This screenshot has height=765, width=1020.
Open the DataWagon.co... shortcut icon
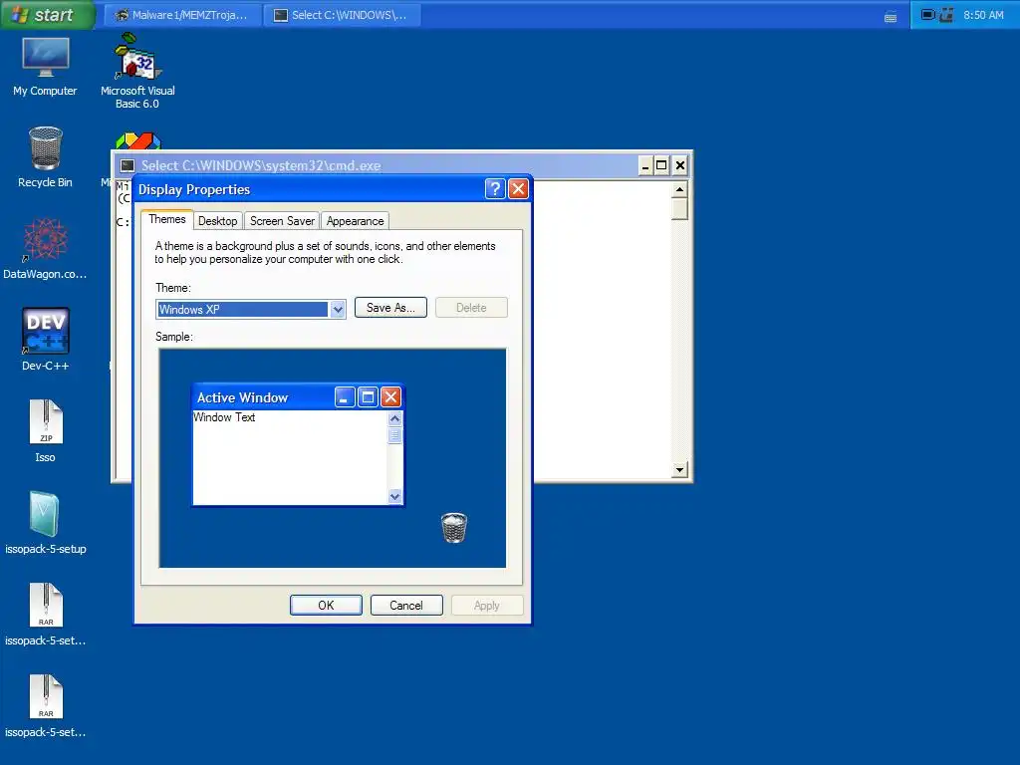[x=45, y=248]
